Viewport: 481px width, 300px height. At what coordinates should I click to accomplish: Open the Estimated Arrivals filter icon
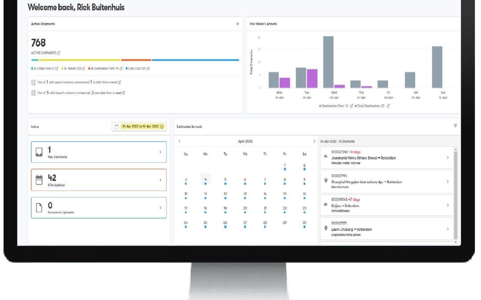point(456,125)
